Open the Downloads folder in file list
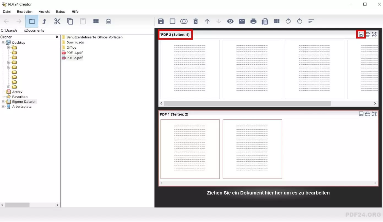 tap(75, 42)
